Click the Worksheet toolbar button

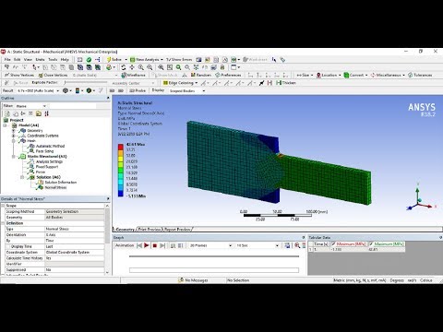[255, 59]
